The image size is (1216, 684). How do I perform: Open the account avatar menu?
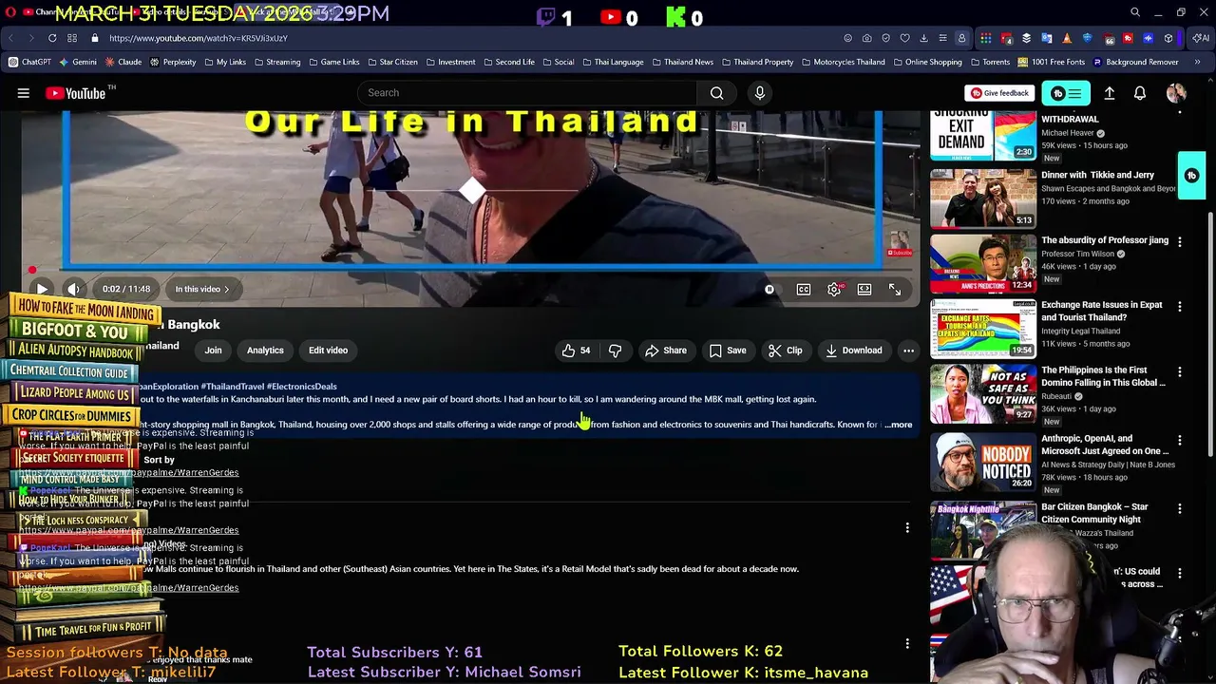pos(1176,93)
